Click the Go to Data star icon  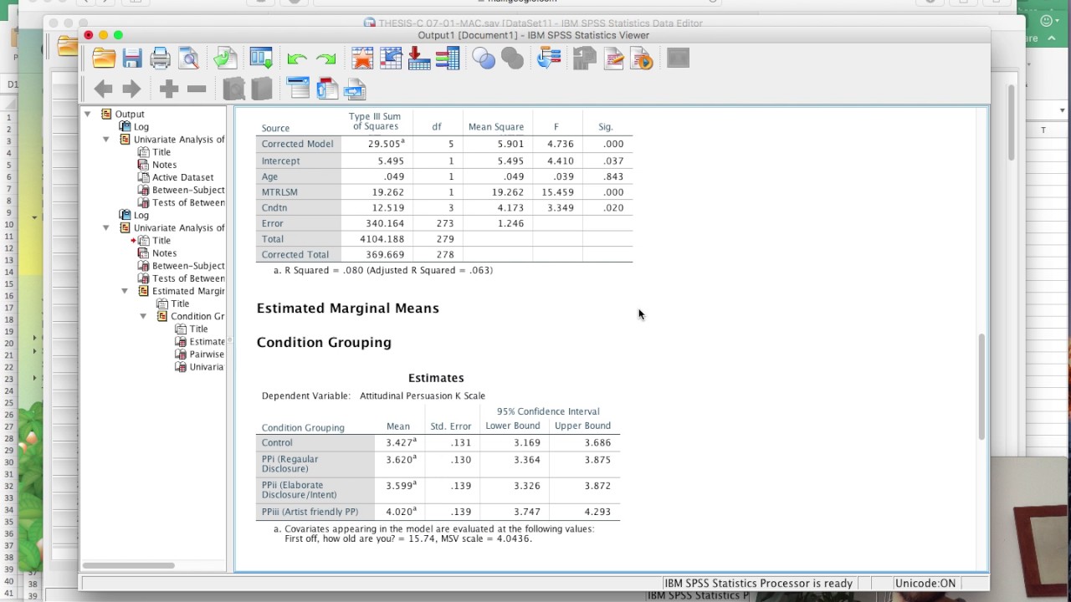click(x=362, y=58)
